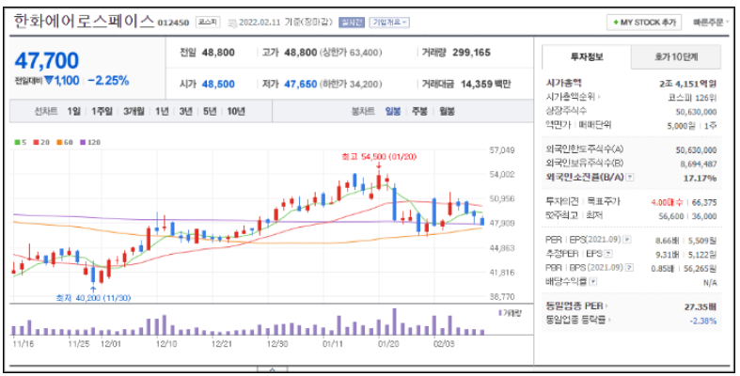Expand the 기업개요 dropdown
Image resolution: width=740 pixels, height=376 pixels.
(x=389, y=23)
